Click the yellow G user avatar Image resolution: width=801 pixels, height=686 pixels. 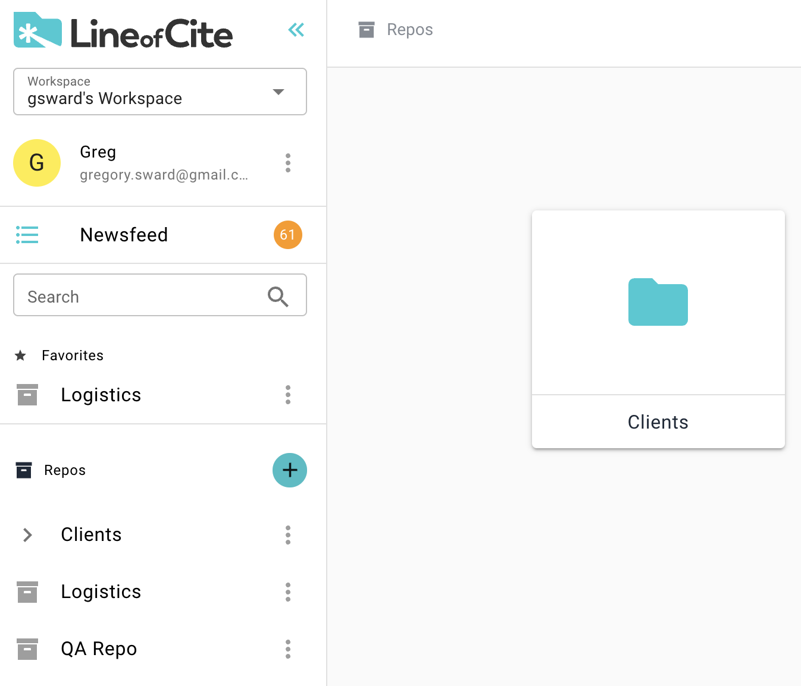click(x=37, y=163)
